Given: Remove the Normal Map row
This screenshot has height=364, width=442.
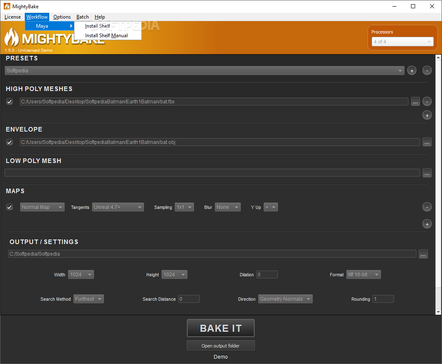Looking at the screenshot, I should [427, 207].
